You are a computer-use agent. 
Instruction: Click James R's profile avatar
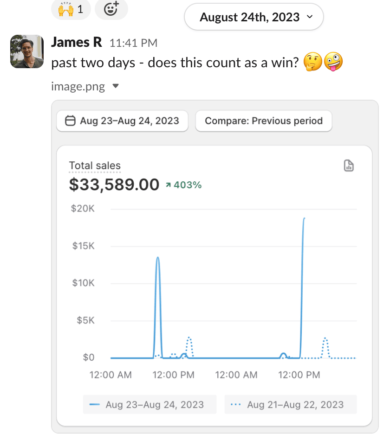coord(27,51)
